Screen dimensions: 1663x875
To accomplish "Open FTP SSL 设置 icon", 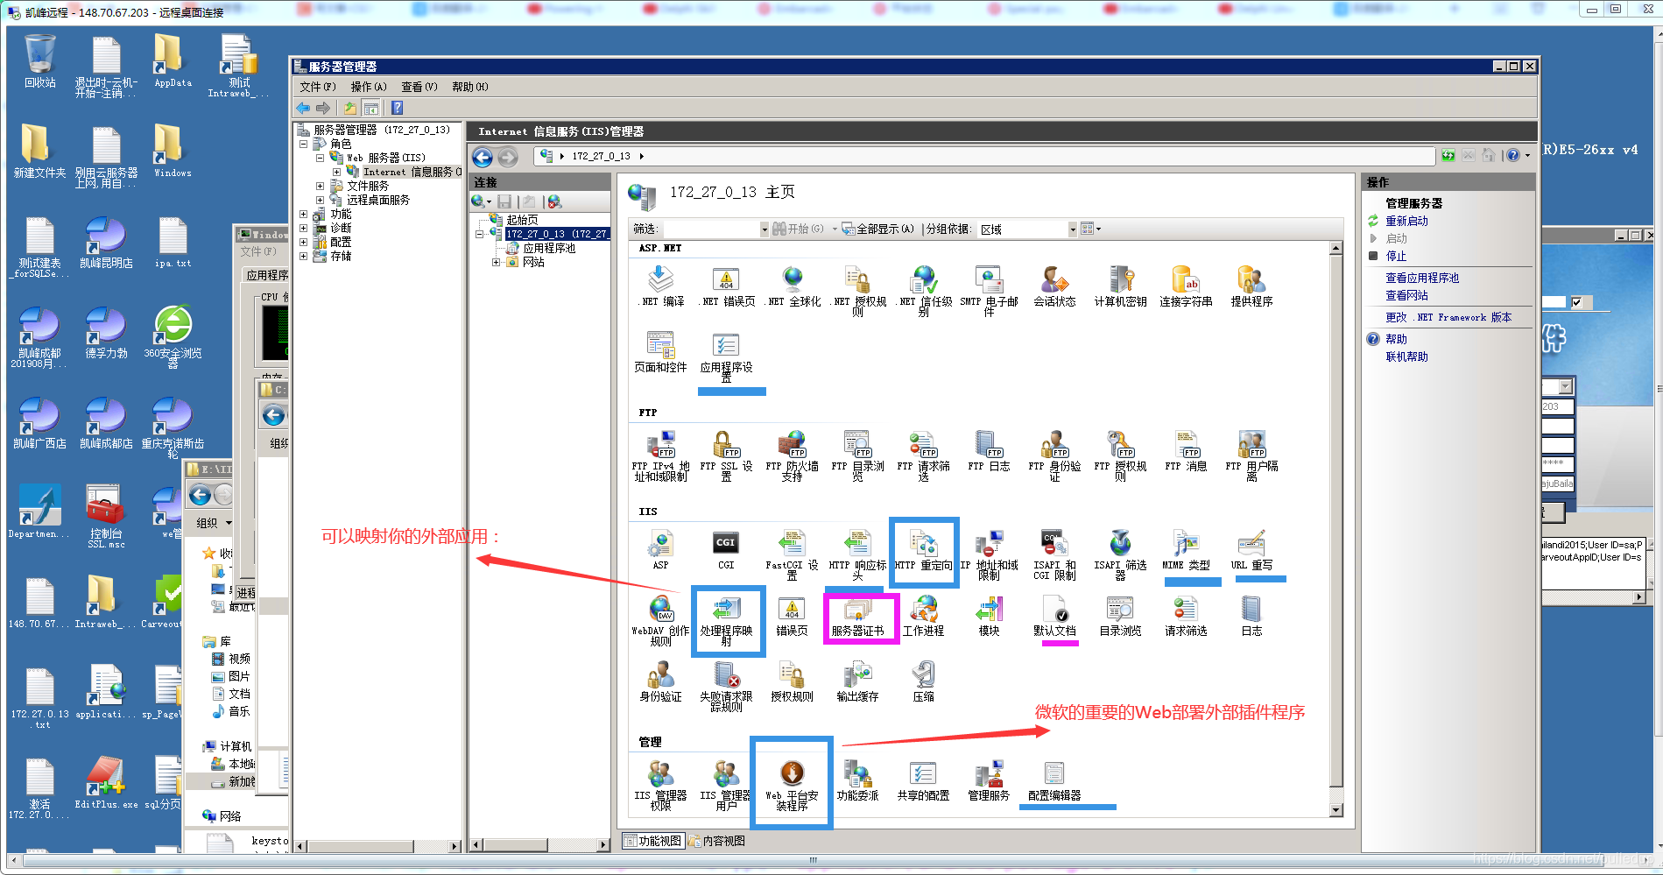I will [x=726, y=455].
